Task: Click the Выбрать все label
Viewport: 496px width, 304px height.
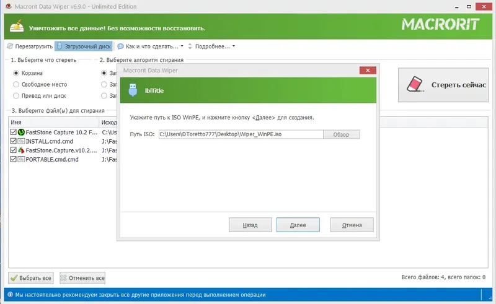Action: [35, 278]
